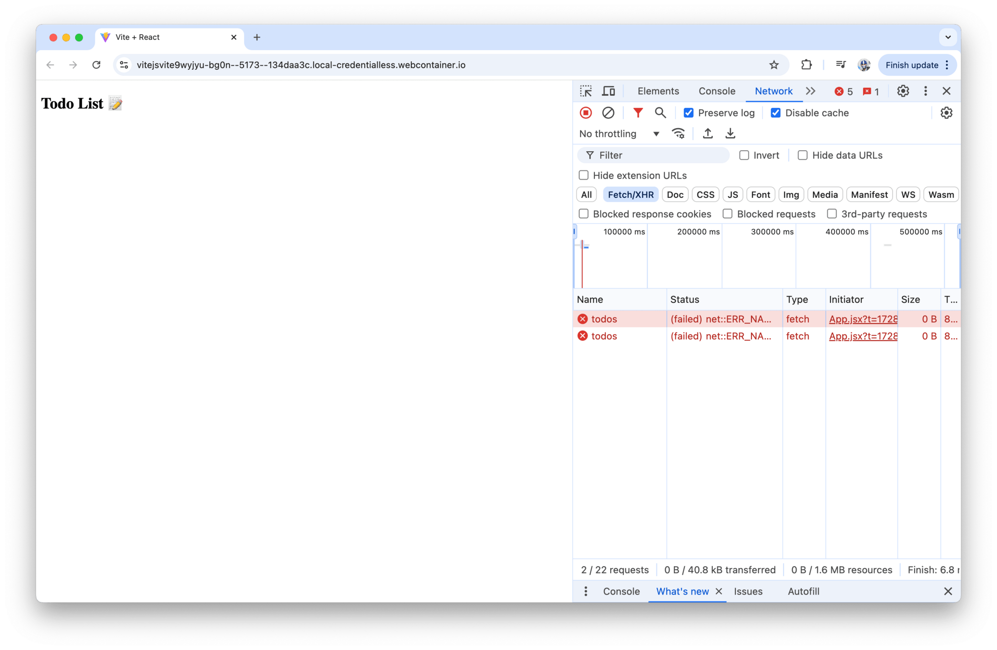
Task: Open the No throttling dropdown
Action: click(619, 133)
